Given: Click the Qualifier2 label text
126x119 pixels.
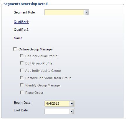Looking at the screenshot, I should pyautogui.click(x=21, y=30).
